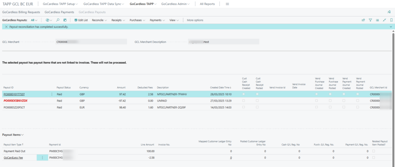Screen dimensions: 395x167
Task: Click the personalize pin icon
Action: pos(389,12)
